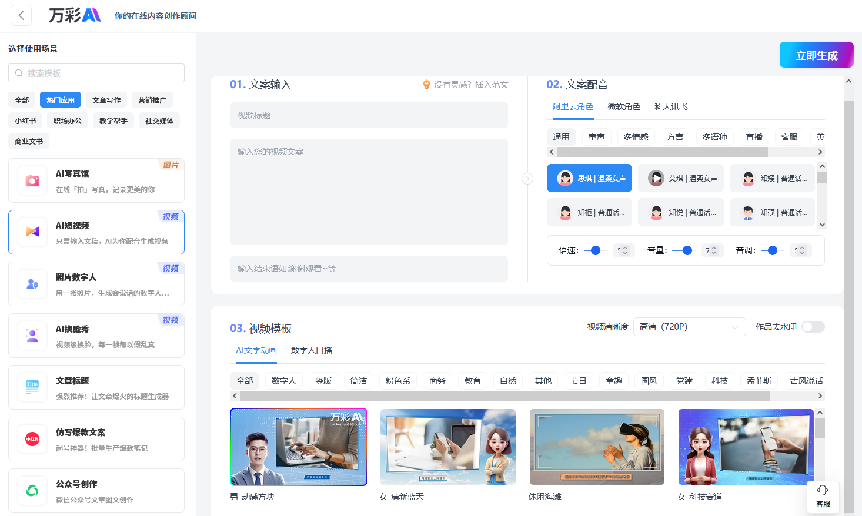The height and width of the screenshot is (516, 862).
Task: Open the 公众号创作 green icon
Action: 32,491
